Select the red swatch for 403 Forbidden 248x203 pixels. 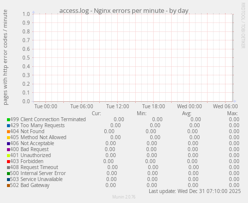pyautogui.click(x=8, y=162)
